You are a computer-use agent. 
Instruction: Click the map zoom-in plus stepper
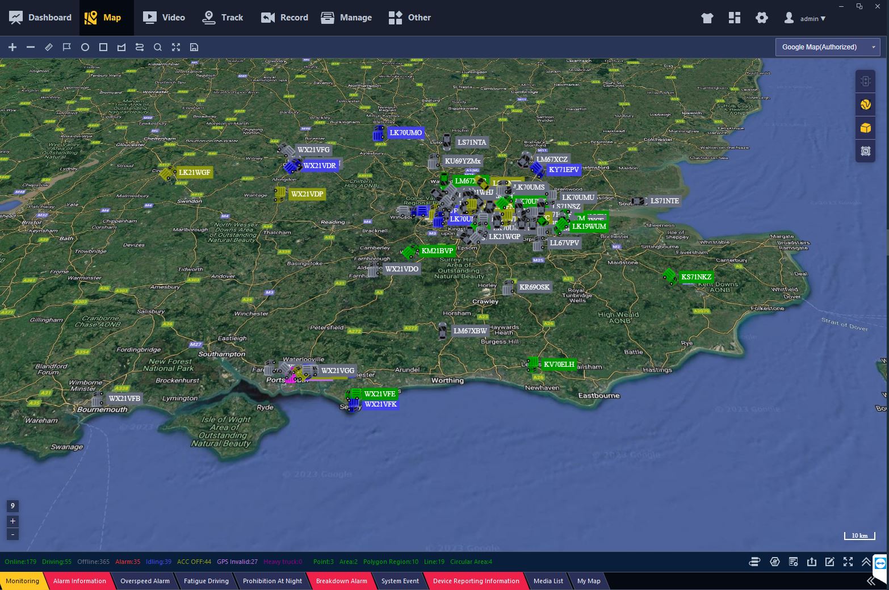pos(12,521)
